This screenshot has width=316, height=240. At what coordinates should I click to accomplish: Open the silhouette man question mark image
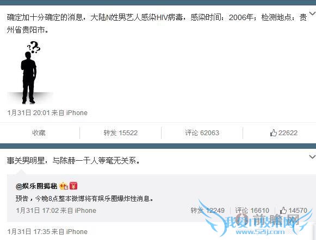pyautogui.click(x=30, y=72)
